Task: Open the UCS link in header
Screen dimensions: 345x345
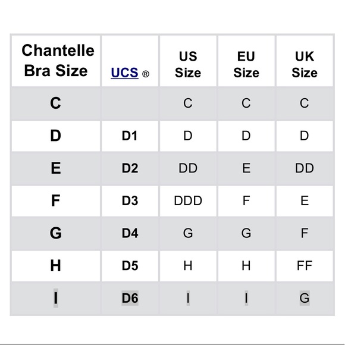Action: tap(124, 73)
